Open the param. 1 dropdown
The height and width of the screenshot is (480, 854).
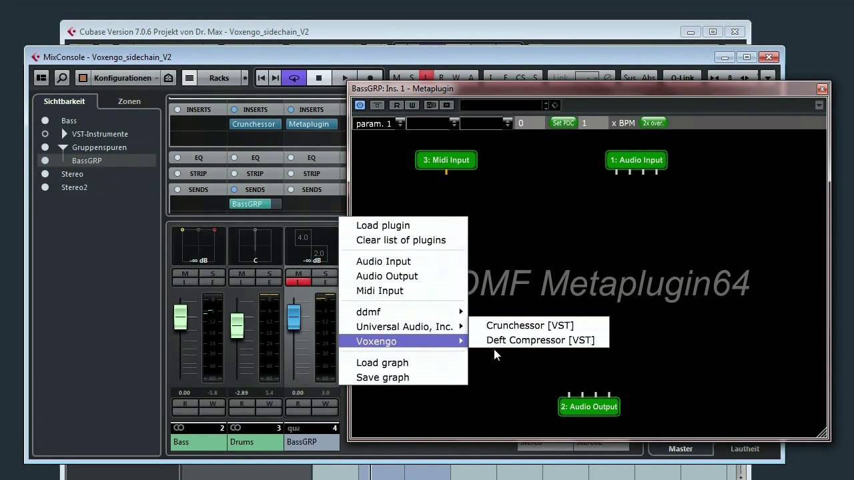pyautogui.click(x=379, y=123)
